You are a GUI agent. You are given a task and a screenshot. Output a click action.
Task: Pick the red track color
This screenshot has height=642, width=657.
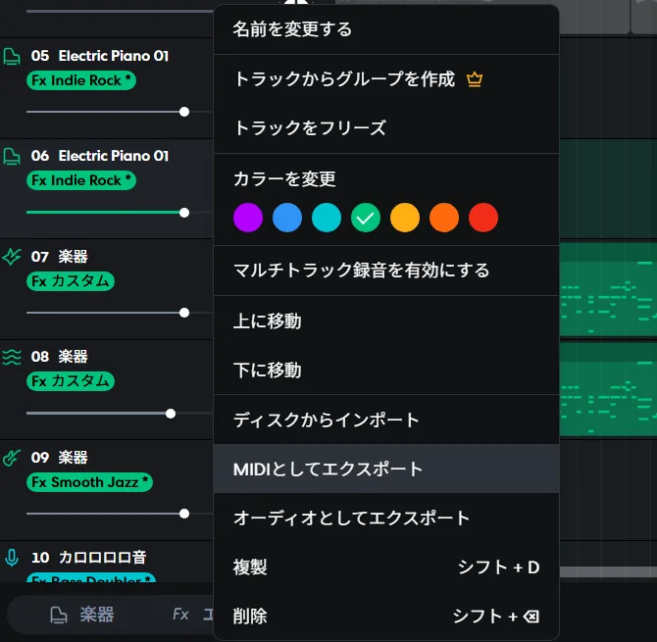[483, 218]
